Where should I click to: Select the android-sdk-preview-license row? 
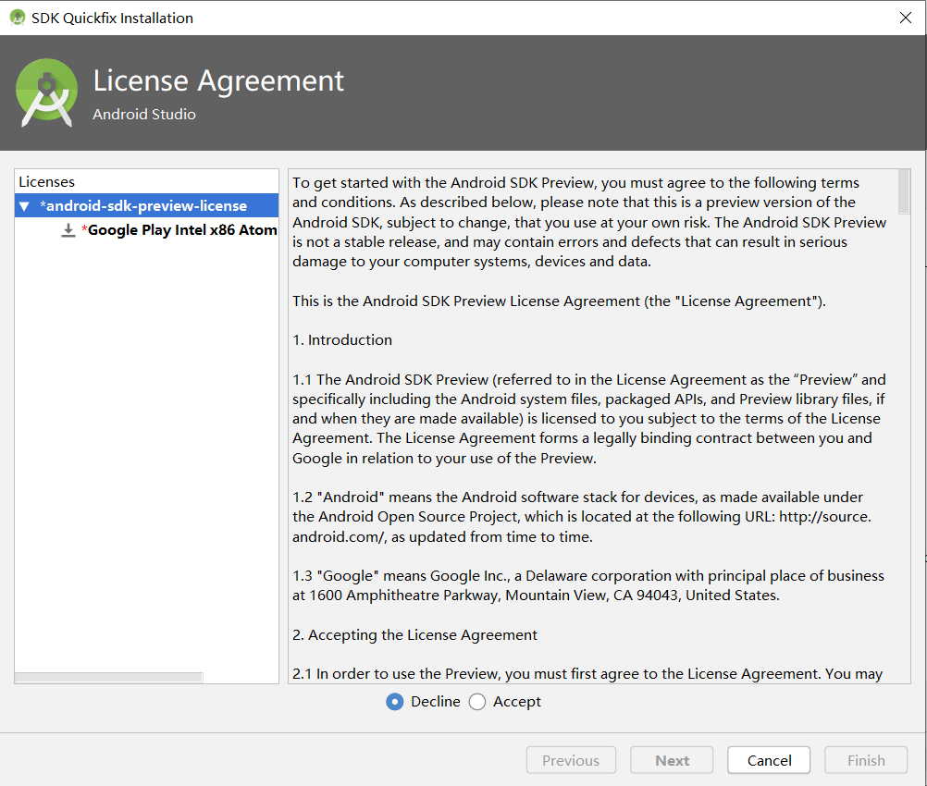click(146, 205)
